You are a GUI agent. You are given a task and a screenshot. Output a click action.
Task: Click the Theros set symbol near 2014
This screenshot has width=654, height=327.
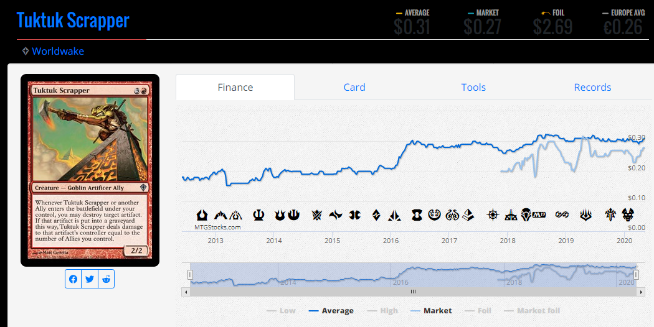click(x=258, y=215)
